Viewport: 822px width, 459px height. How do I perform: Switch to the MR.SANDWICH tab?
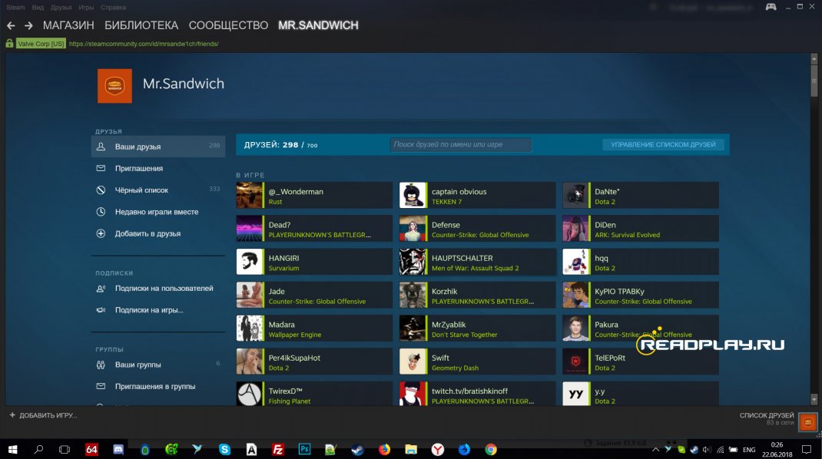[x=318, y=25]
